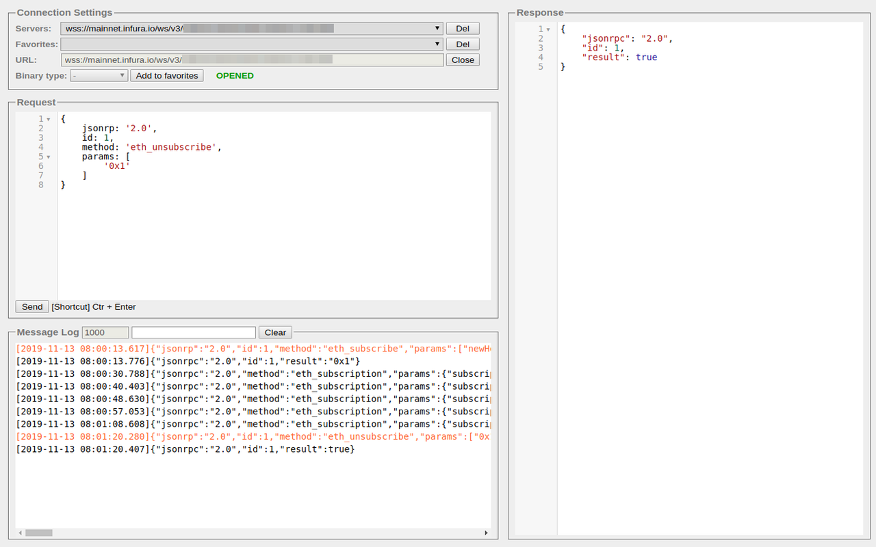Click the "result": true line in response
The image size is (876, 547).
point(619,57)
